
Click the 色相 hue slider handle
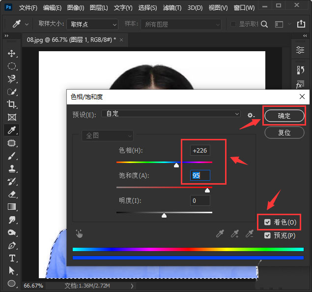coord(176,165)
